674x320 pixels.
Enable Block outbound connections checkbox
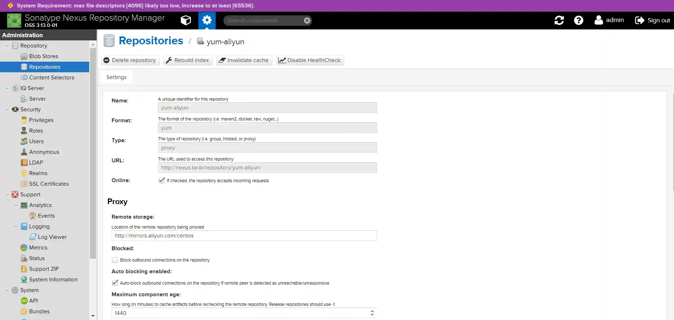(115, 260)
